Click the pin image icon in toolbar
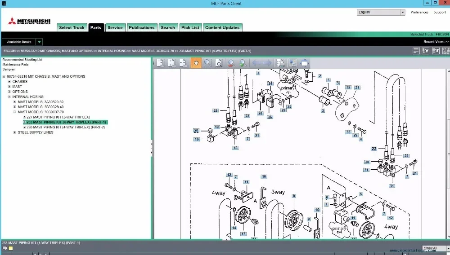Screen dimensions: 450x255 pyautogui.click(x=293, y=63)
